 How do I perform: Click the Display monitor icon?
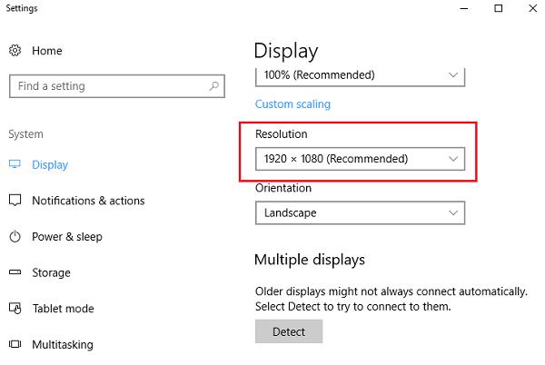(15, 165)
